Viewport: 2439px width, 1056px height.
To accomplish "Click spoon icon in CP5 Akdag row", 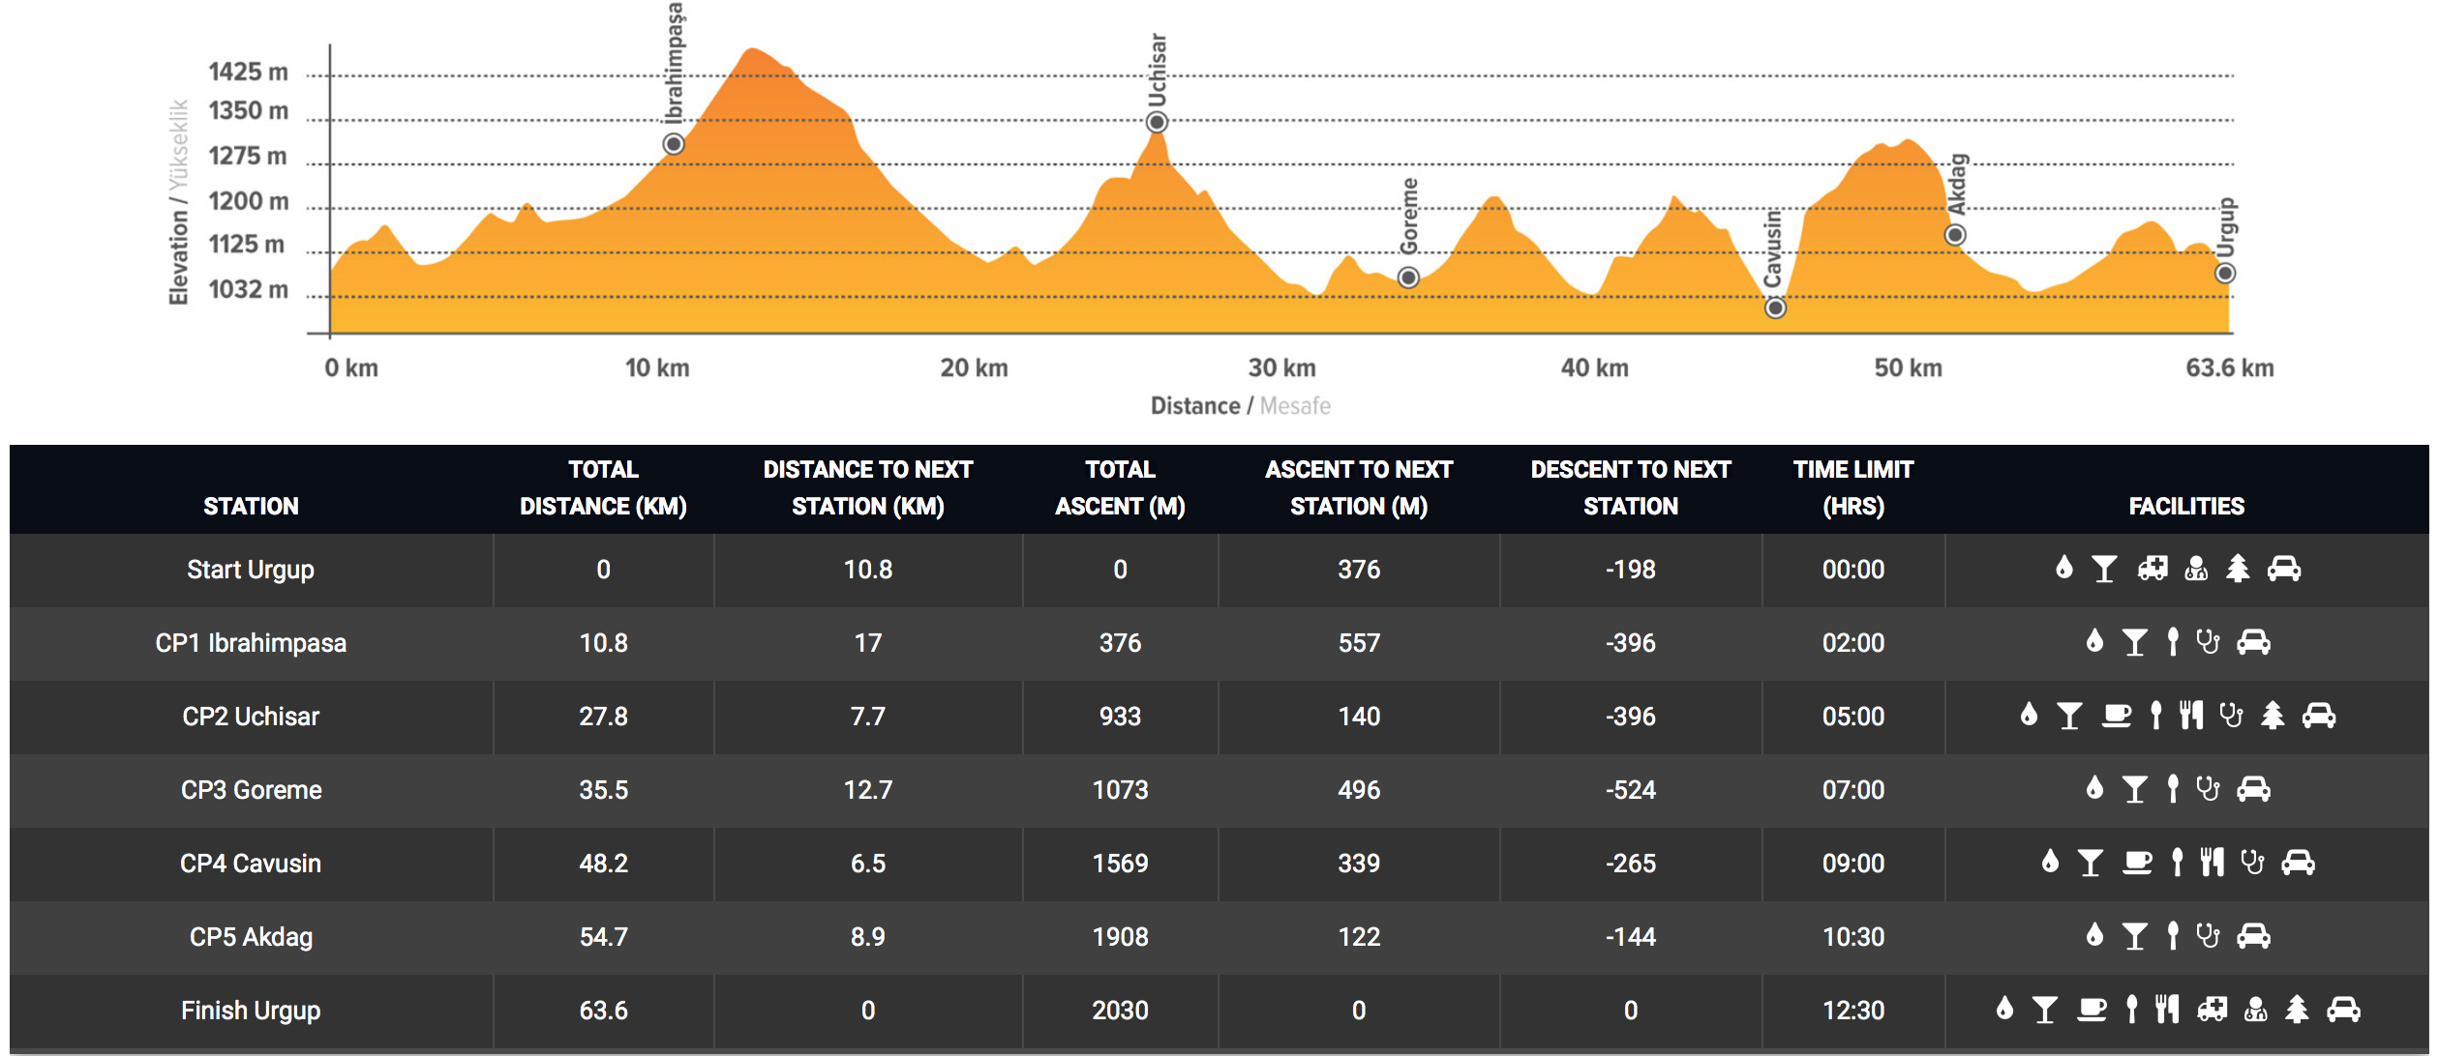I will tap(2173, 936).
